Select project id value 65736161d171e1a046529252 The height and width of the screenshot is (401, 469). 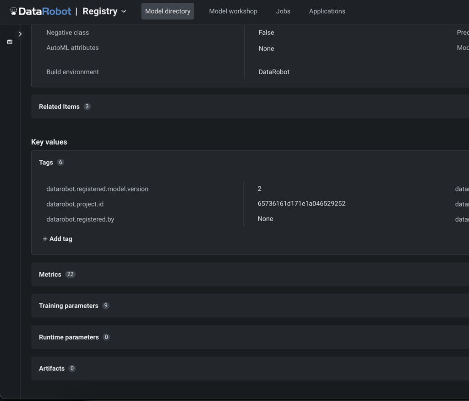coord(301,204)
